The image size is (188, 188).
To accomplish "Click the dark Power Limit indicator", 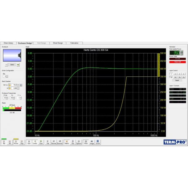I will (x=178, y=59).
